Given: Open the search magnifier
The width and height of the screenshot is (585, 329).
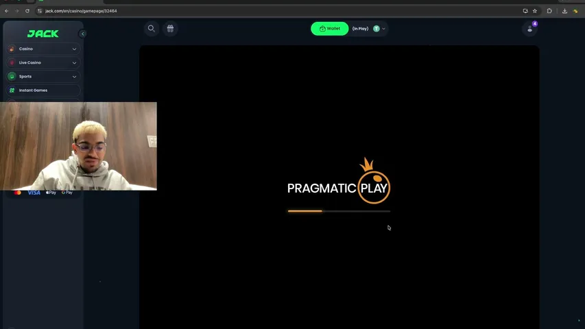Looking at the screenshot, I should click(152, 29).
